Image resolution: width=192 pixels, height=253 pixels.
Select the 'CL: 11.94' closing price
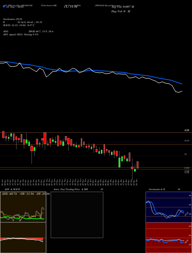70,7
